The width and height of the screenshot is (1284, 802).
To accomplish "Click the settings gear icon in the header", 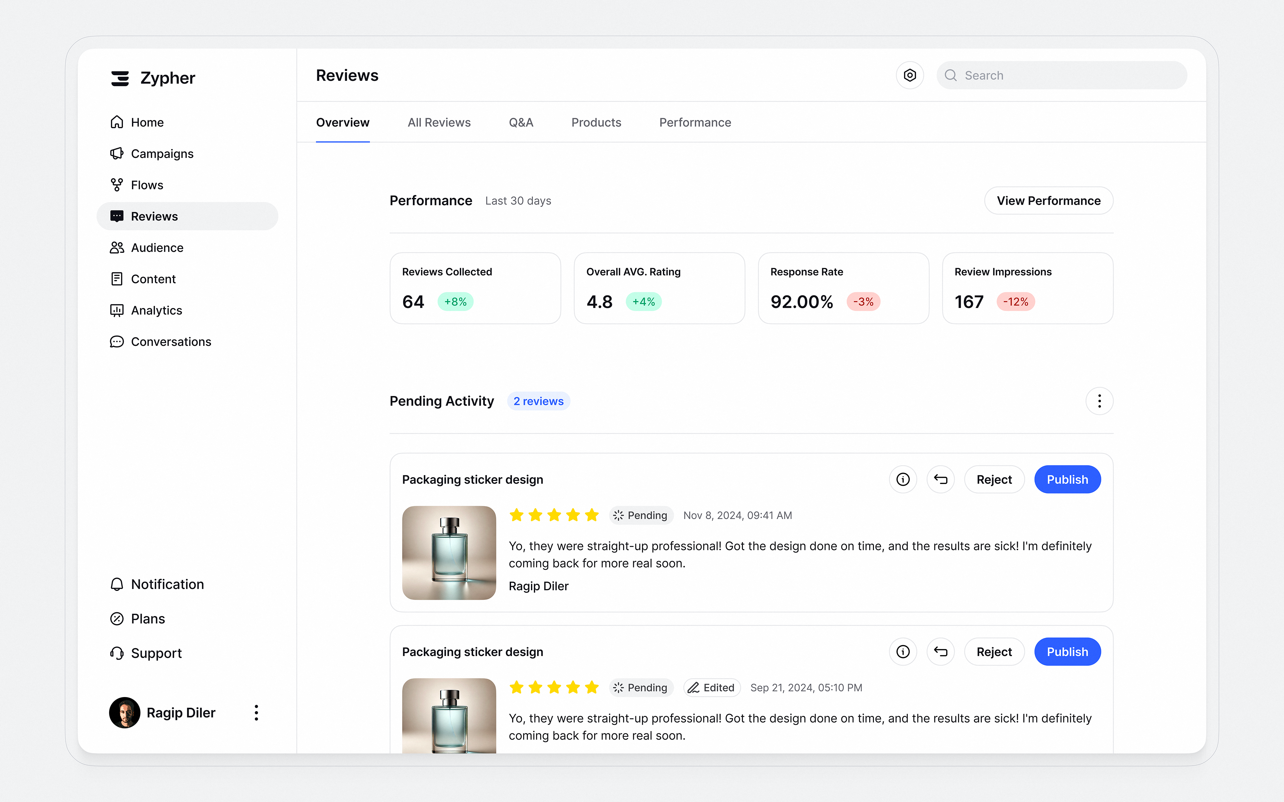I will tap(909, 75).
